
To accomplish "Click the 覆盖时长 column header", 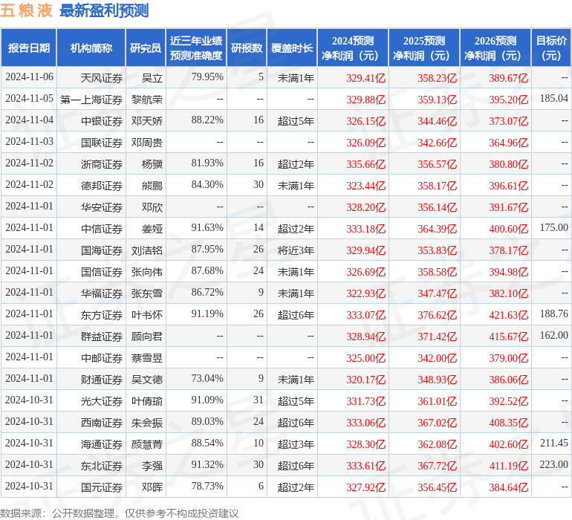I will coord(292,48).
